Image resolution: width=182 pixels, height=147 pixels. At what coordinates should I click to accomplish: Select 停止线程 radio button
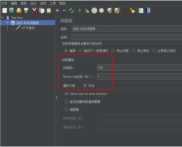(x=113, y=51)
